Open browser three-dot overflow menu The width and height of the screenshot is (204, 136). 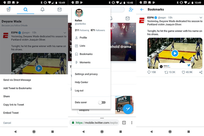coord(132,123)
